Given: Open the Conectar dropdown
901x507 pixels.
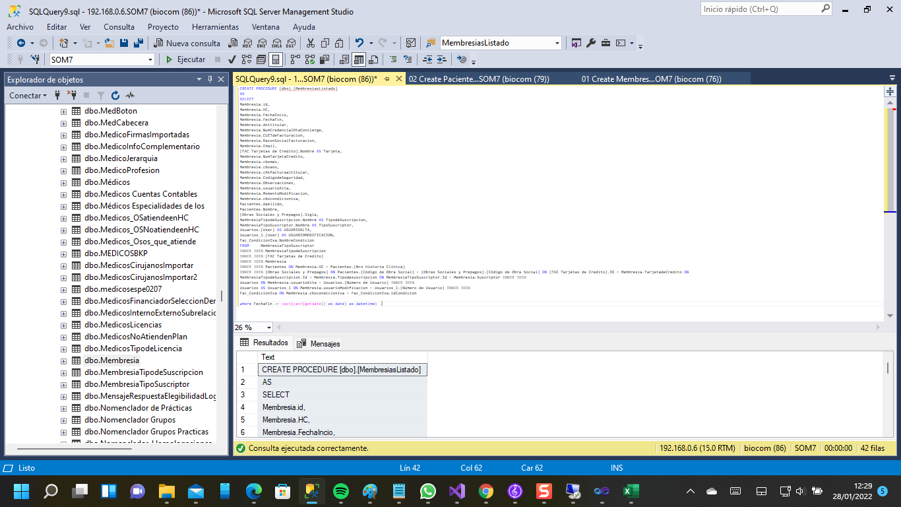Looking at the screenshot, I should point(28,96).
